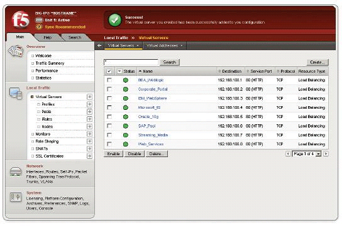The width and height of the screenshot is (342, 228).
Task: Switch to the Help tab
Action: click(48, 38)
